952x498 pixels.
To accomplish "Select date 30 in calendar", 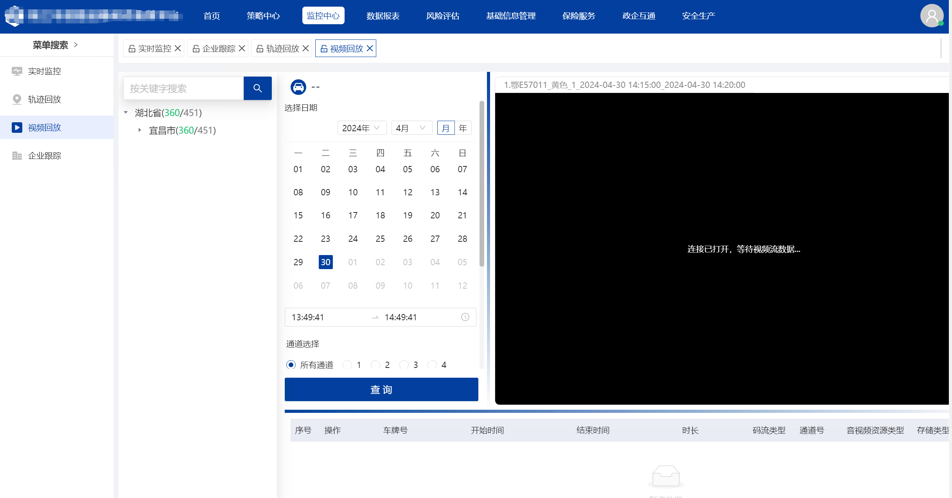I will click(326, 262).
